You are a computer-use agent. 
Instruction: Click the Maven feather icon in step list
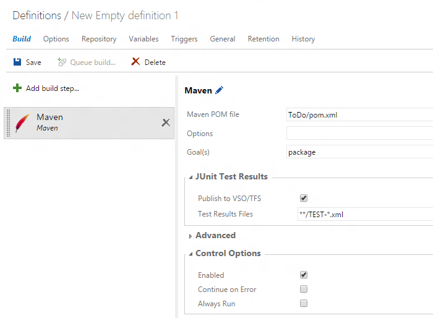(22, 123)
